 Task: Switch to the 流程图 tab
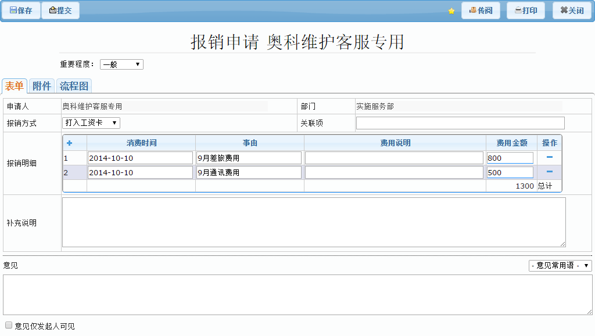click(x=74, y=86)
